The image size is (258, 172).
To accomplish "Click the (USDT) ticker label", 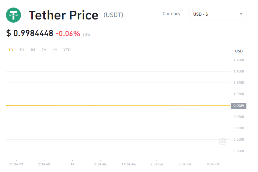I will click(x=113, y=15).
